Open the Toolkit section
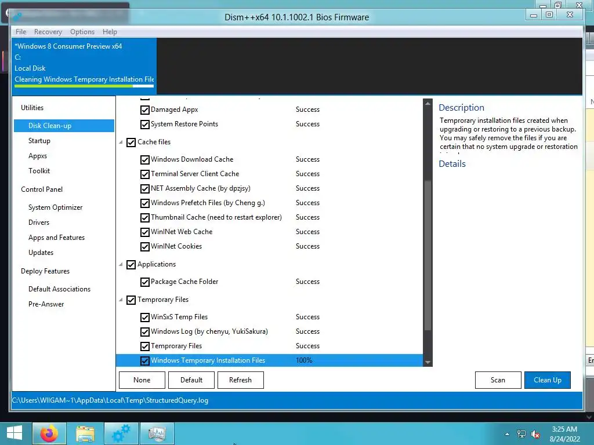 click(39, 171)
